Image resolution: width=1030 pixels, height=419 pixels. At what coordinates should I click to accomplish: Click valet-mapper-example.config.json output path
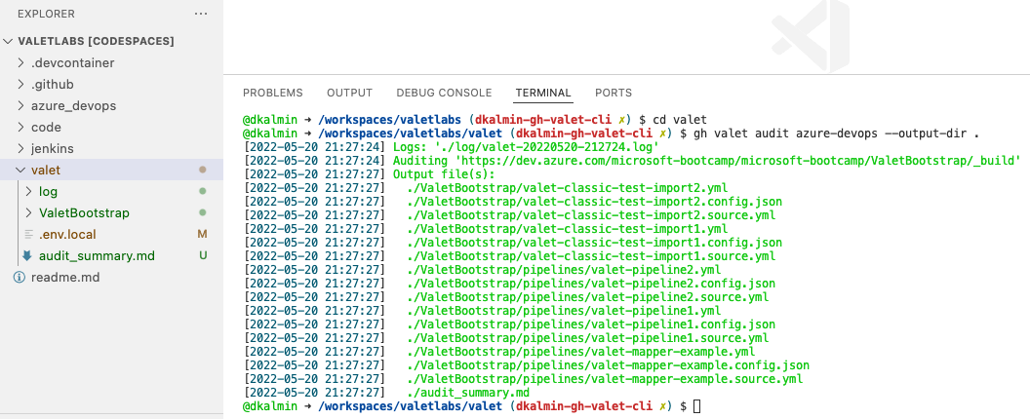pyautogui.click(x=608, y=365)
